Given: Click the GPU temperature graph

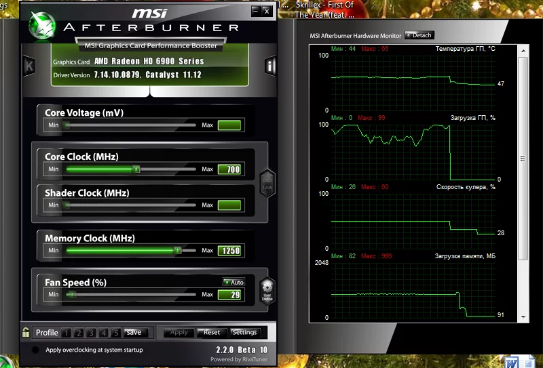Looking at the screenshot, I should [x=413, y=83].
